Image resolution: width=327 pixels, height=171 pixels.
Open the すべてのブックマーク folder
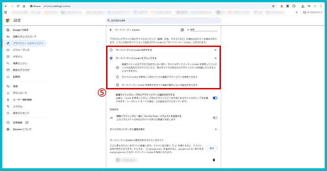[x=313, y=12]
